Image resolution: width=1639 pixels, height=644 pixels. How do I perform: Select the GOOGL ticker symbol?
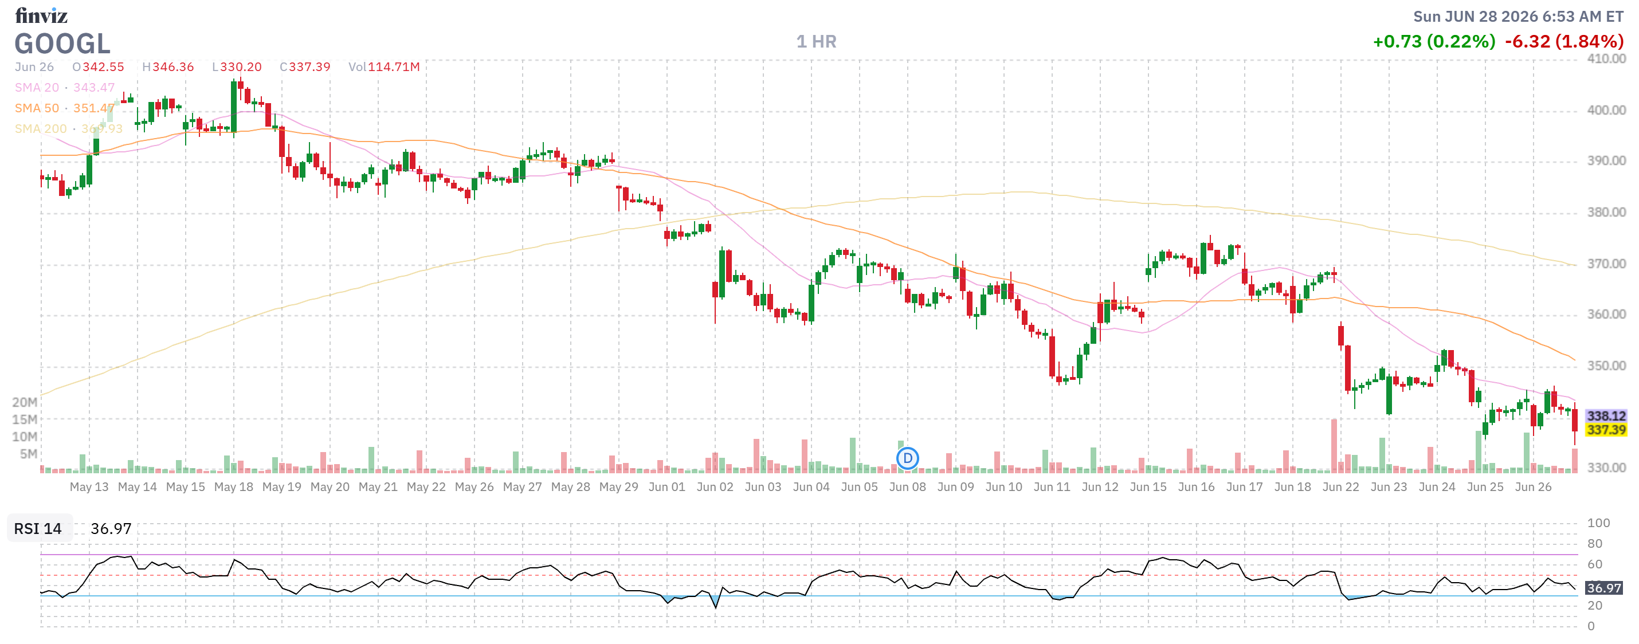(62, 44)
